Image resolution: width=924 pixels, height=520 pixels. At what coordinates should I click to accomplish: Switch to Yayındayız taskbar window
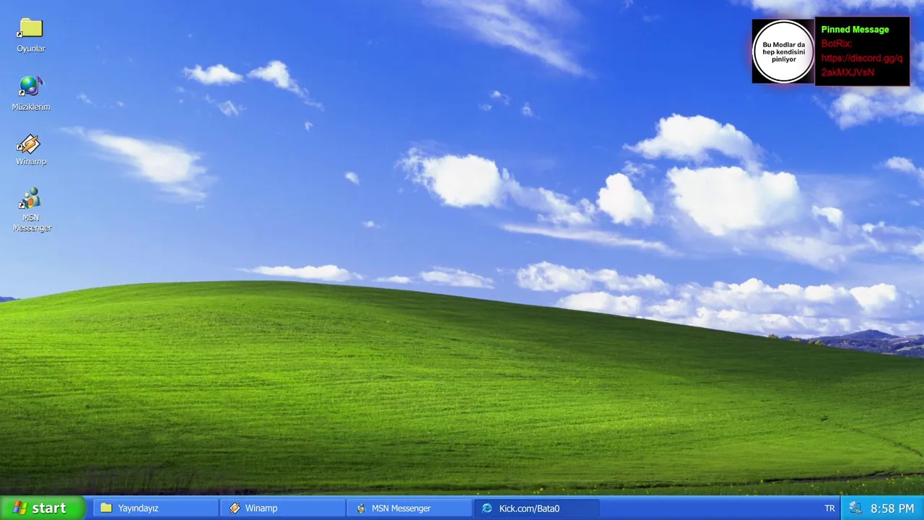tap(156, 508)
